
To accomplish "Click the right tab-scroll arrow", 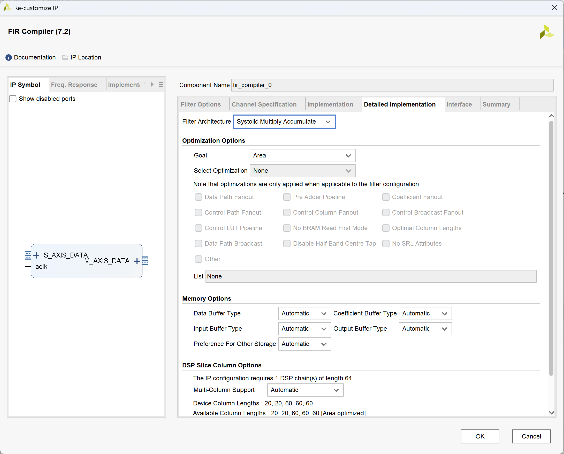I will 152,85.
